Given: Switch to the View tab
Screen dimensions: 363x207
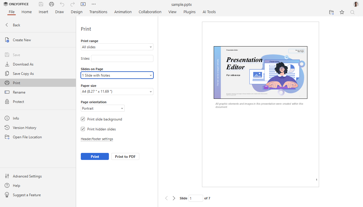Looking at the screenshot, I should (172, 12).
